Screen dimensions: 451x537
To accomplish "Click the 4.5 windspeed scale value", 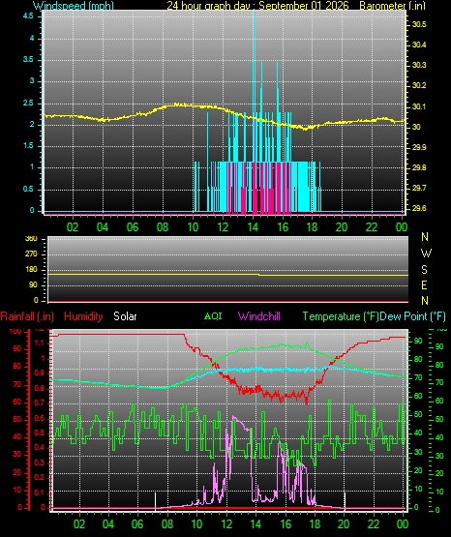I will pyautogui.click(x=29, y=16).
